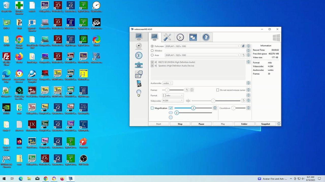The width and height of the screenshot is (325, 182).
Task: Select the Area recording radio button
Action: click(152, 55)
